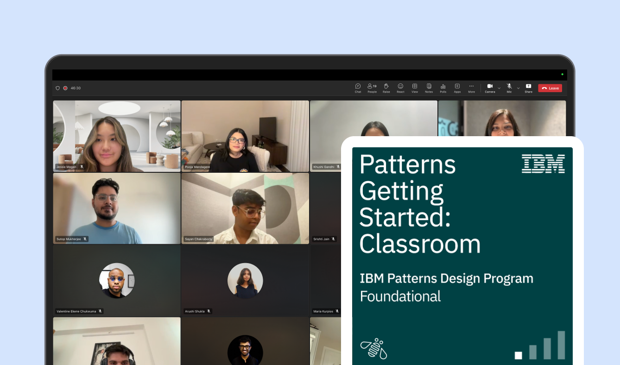Unmute the Mic
Viewport: 620px width, 365px height.
pyautogui.click(x=509, y=88)
